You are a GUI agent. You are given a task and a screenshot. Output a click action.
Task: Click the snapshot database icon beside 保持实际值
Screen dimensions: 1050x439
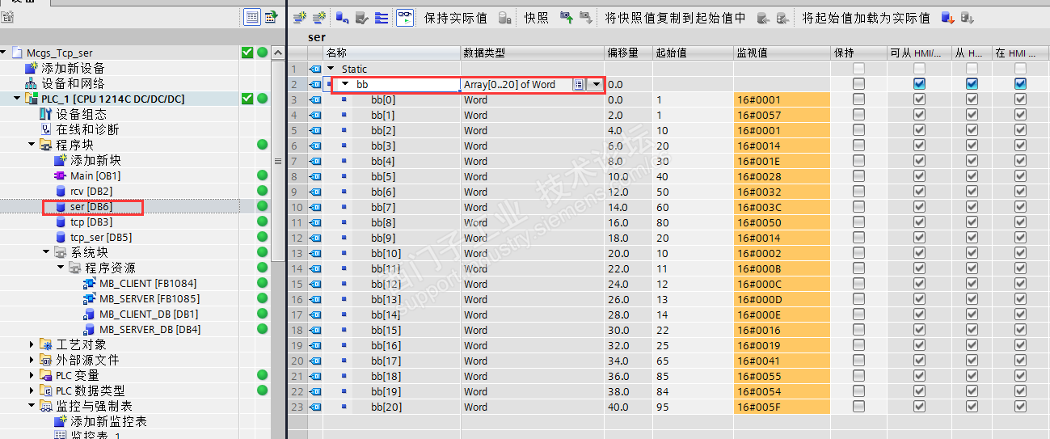504,17
